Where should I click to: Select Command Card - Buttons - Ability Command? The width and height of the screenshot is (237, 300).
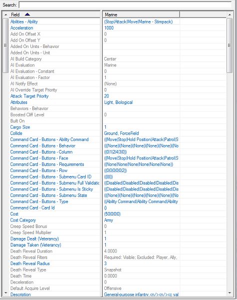(54, 139)
